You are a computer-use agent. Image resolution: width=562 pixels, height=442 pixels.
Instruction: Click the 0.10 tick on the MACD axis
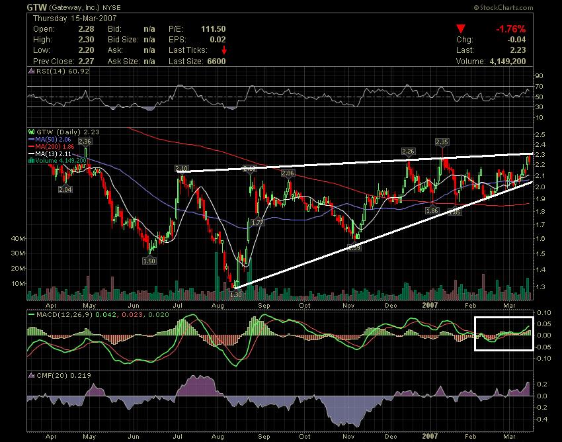pos(544,312)
